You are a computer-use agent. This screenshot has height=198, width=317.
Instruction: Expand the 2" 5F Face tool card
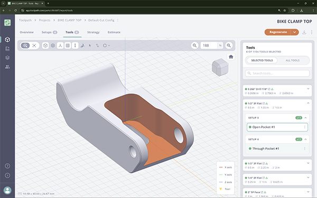click(x=308, y=192)
